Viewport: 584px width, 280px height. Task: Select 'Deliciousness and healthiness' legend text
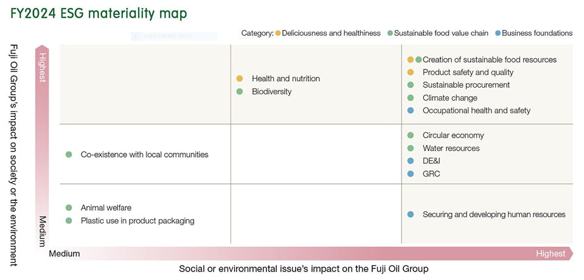331,33
